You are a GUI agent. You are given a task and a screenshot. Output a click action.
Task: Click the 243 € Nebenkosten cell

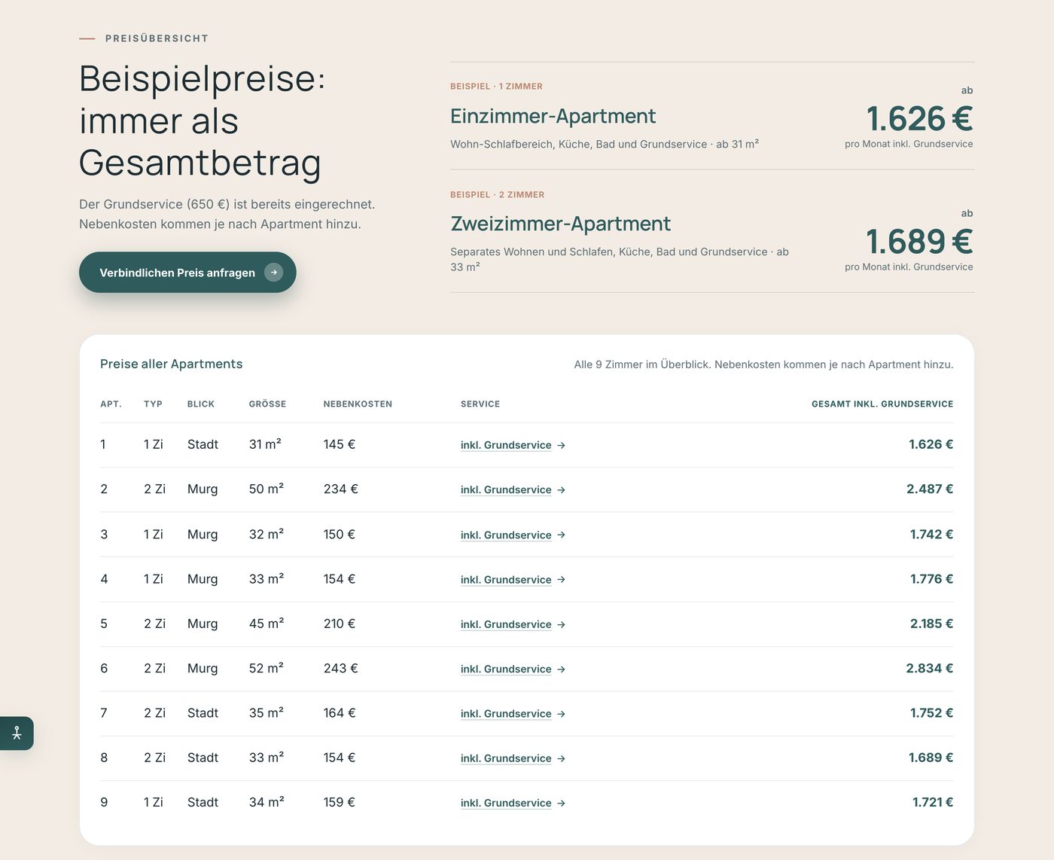[340, 668]
